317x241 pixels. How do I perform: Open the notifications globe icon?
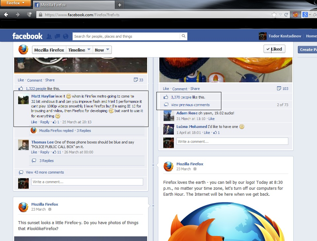coord(66,36)
